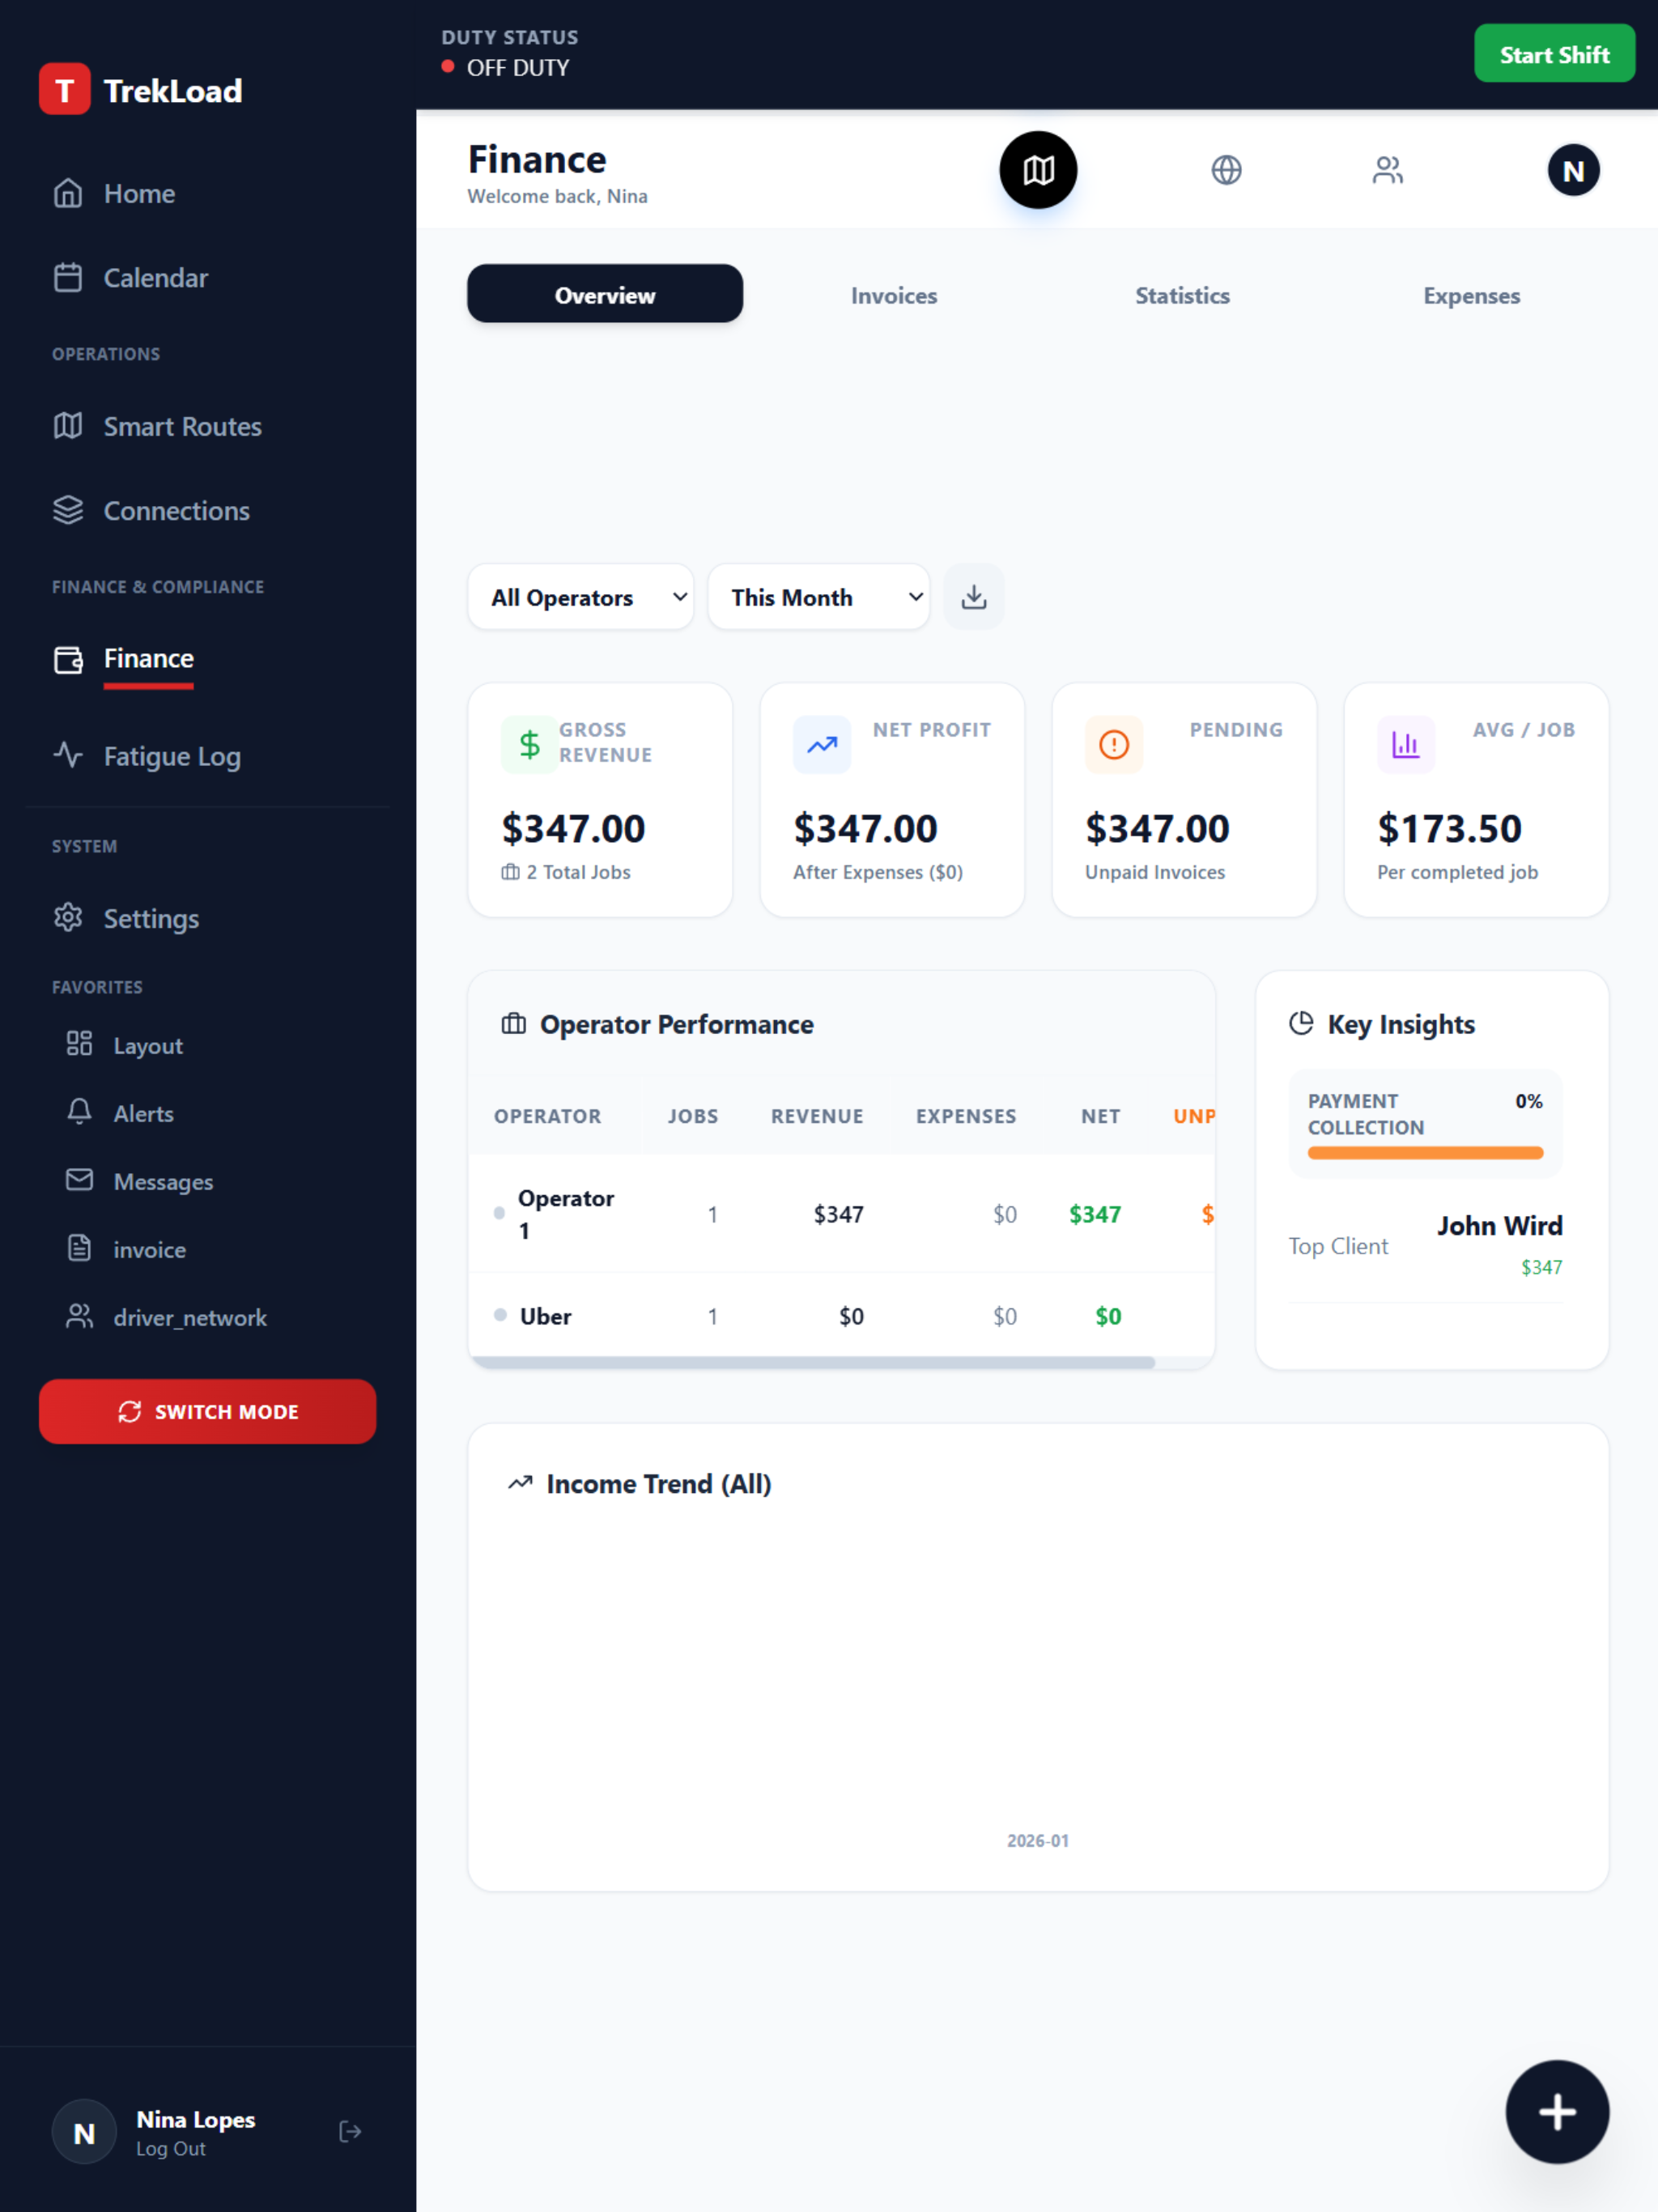Screen dimensions: 1658x2212
Task: Open the Statistics tab
Action: tap(1182, 296)
